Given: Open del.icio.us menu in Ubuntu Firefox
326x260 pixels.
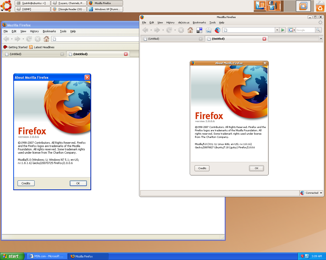Looking at the screenshot, I should 184,23.
